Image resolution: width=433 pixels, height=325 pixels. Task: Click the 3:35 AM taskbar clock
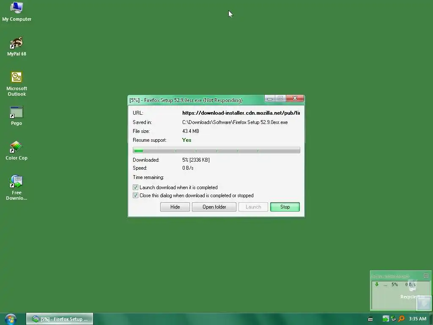click(x=417, y=319)
